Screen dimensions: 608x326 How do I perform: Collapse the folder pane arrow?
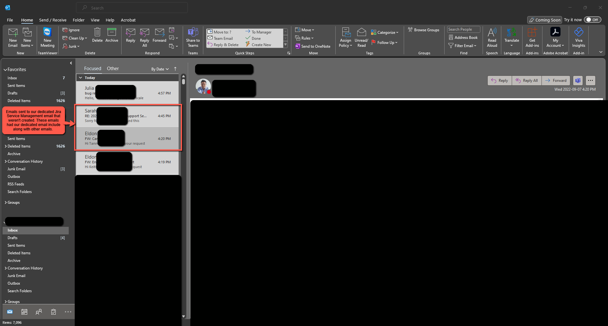coord(71,63)
